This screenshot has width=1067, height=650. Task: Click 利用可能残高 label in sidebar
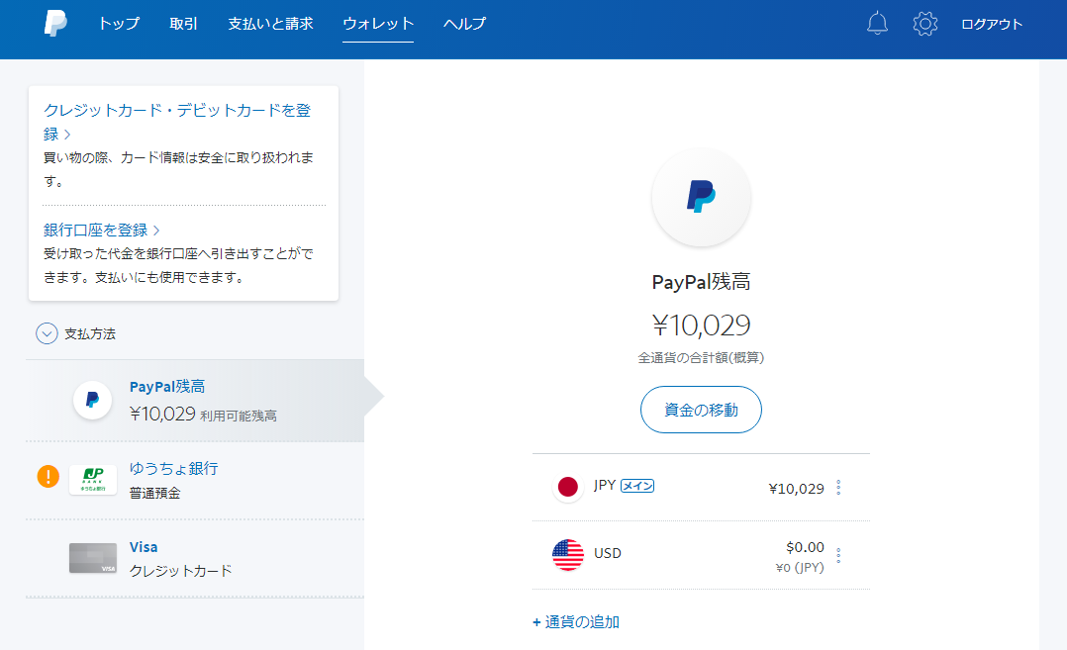coord(239,416)
